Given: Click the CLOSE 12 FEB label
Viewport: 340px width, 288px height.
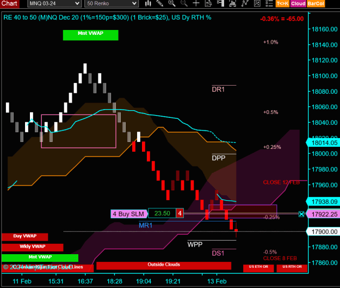Looking at the screenshot, I should (x=281, y=182).
